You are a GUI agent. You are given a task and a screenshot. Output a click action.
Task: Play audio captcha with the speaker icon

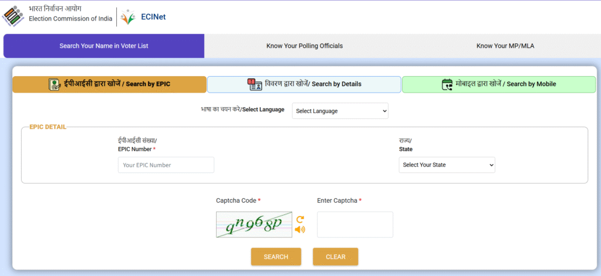coord(300,229)
